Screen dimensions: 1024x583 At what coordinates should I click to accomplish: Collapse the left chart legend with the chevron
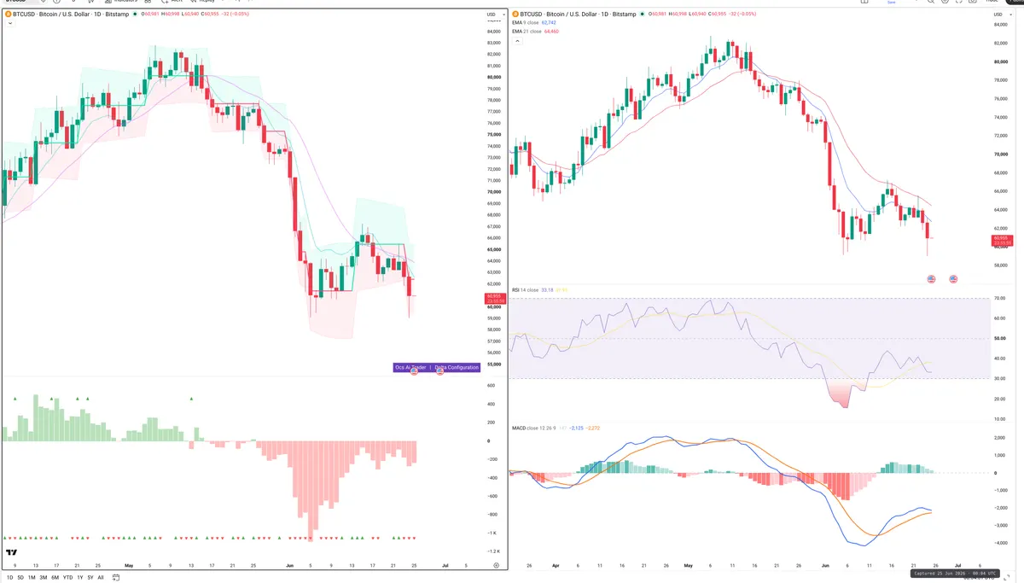[10, 23]
